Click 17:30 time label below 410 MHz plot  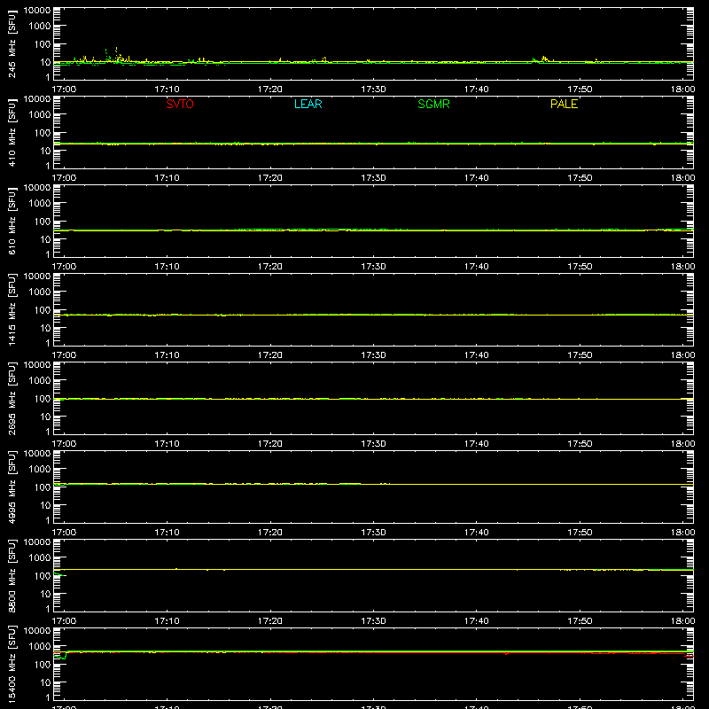[373, 178]
